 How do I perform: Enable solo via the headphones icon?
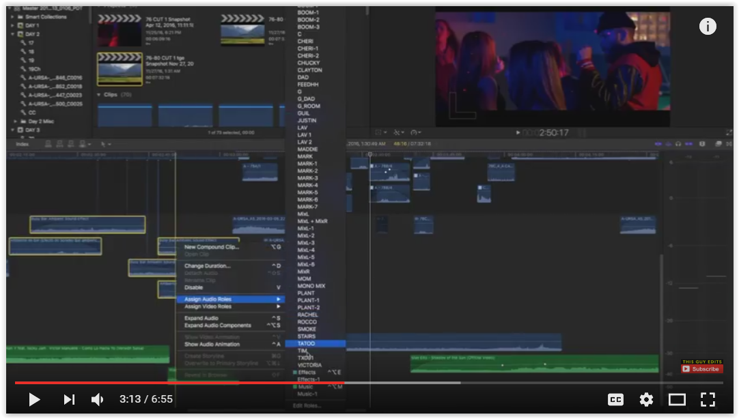(678, 144)
